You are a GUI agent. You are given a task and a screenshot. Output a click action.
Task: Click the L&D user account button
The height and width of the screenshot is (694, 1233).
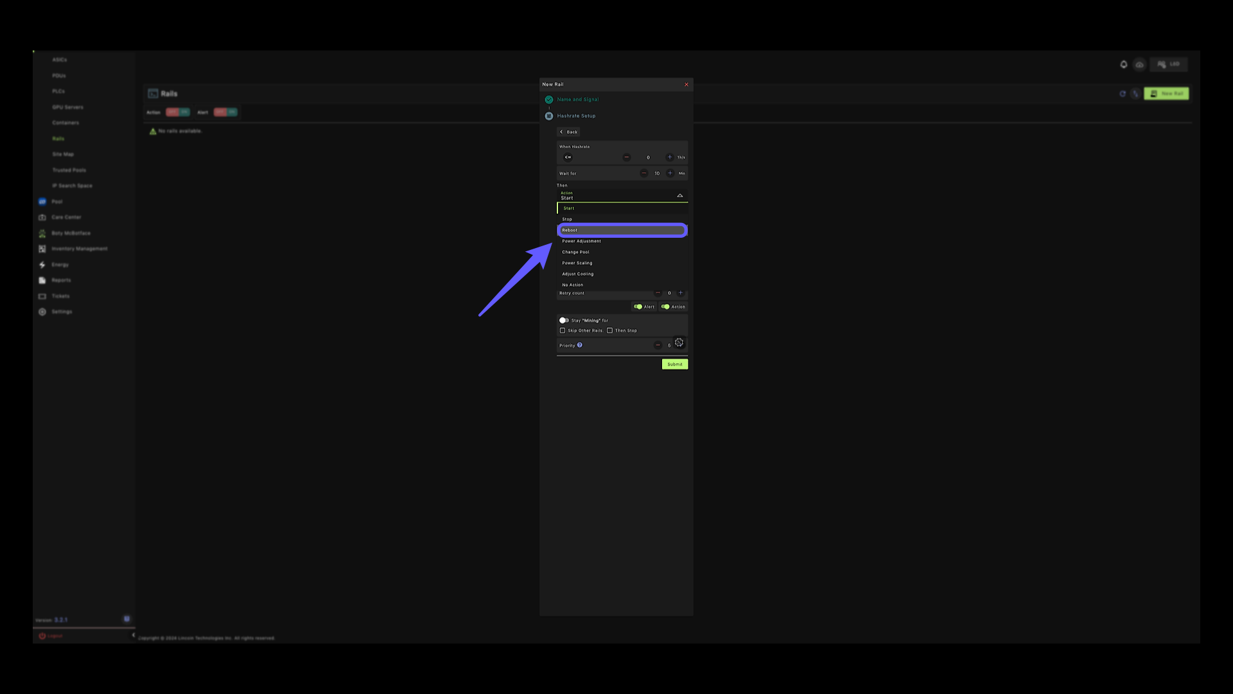[x=1169, y=64]
